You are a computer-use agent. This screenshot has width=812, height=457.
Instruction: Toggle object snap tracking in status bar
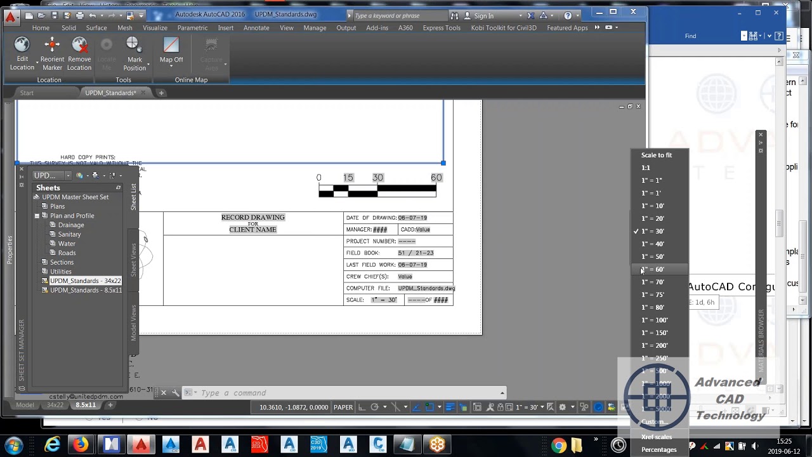pyautogui.click(x=416, y=407)
